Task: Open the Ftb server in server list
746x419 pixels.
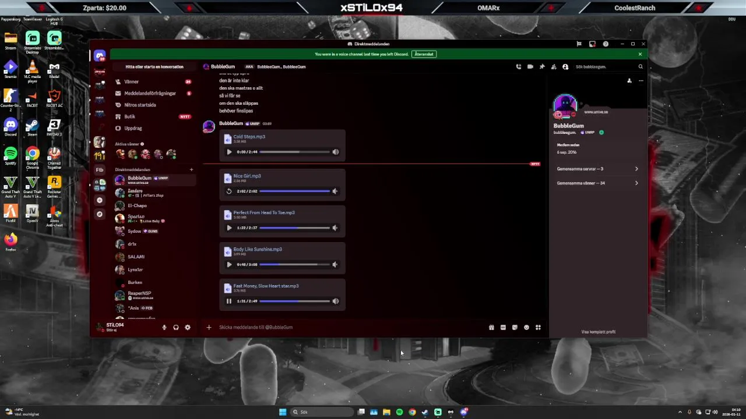Action: (100, 170)
